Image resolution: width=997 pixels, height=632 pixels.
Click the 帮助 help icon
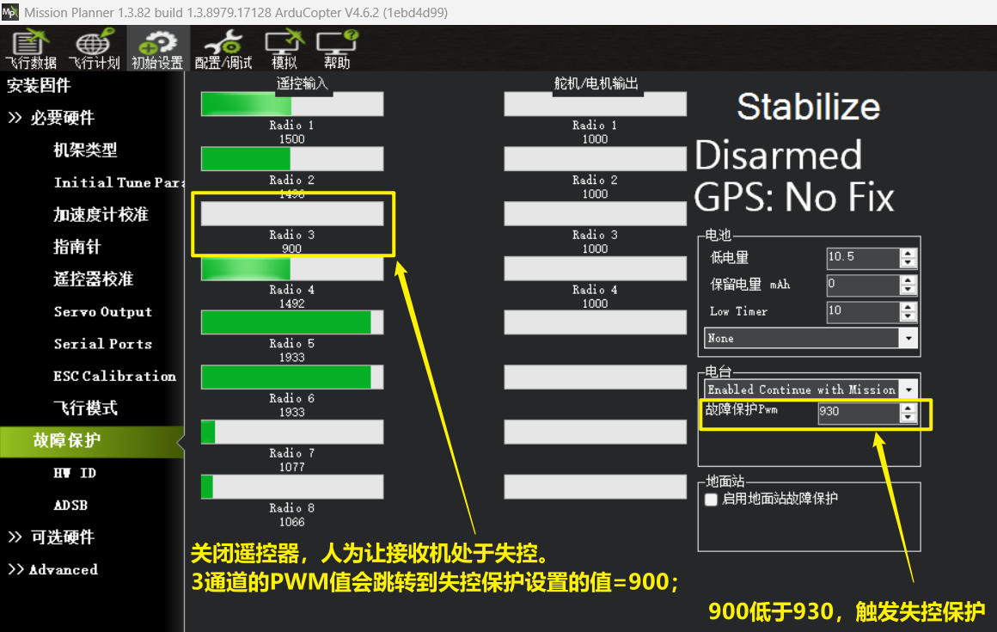337,49
